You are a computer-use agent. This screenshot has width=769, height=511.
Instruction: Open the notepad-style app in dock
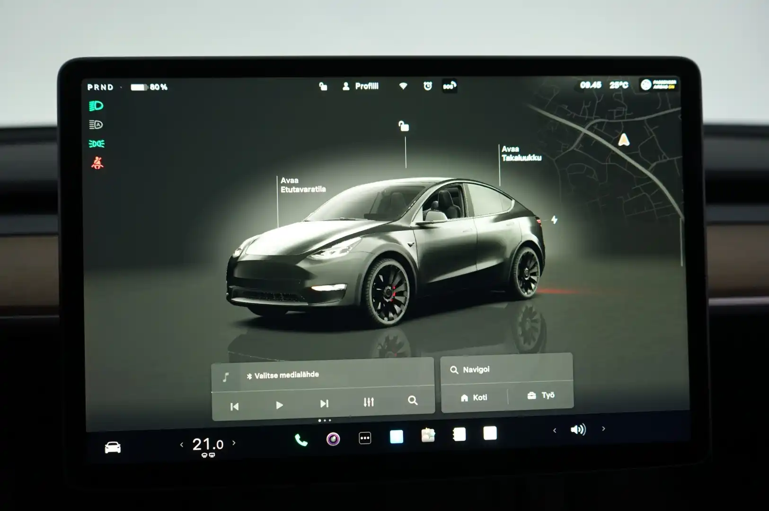(x=459, y=434)
